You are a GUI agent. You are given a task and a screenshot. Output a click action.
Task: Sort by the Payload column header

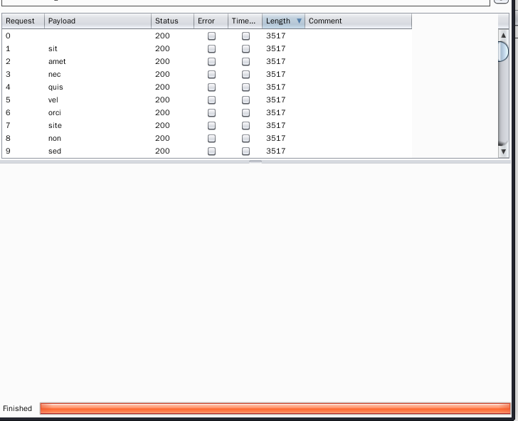(97, 21)
